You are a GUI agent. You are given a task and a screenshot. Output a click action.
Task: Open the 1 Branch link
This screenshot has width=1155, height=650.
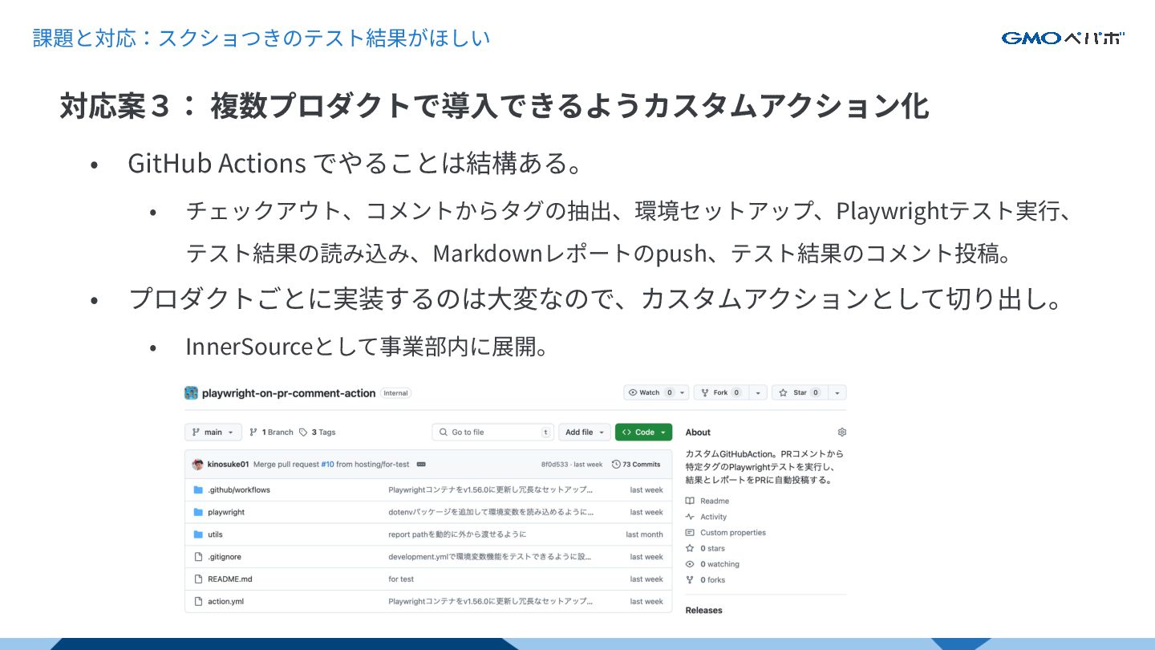pos(271,432)
